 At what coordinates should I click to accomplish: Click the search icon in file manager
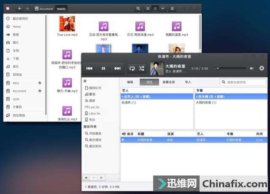(138, 8)
